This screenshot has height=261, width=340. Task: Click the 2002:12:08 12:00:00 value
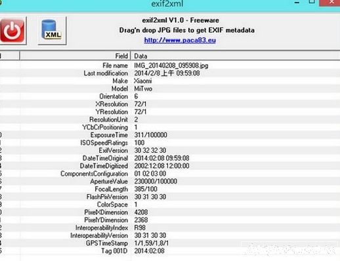[x=161, y=166]
